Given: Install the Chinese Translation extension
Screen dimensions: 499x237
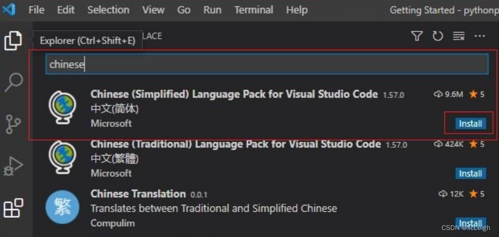Looking at the screenshot, I should click(x=471, y=223).
